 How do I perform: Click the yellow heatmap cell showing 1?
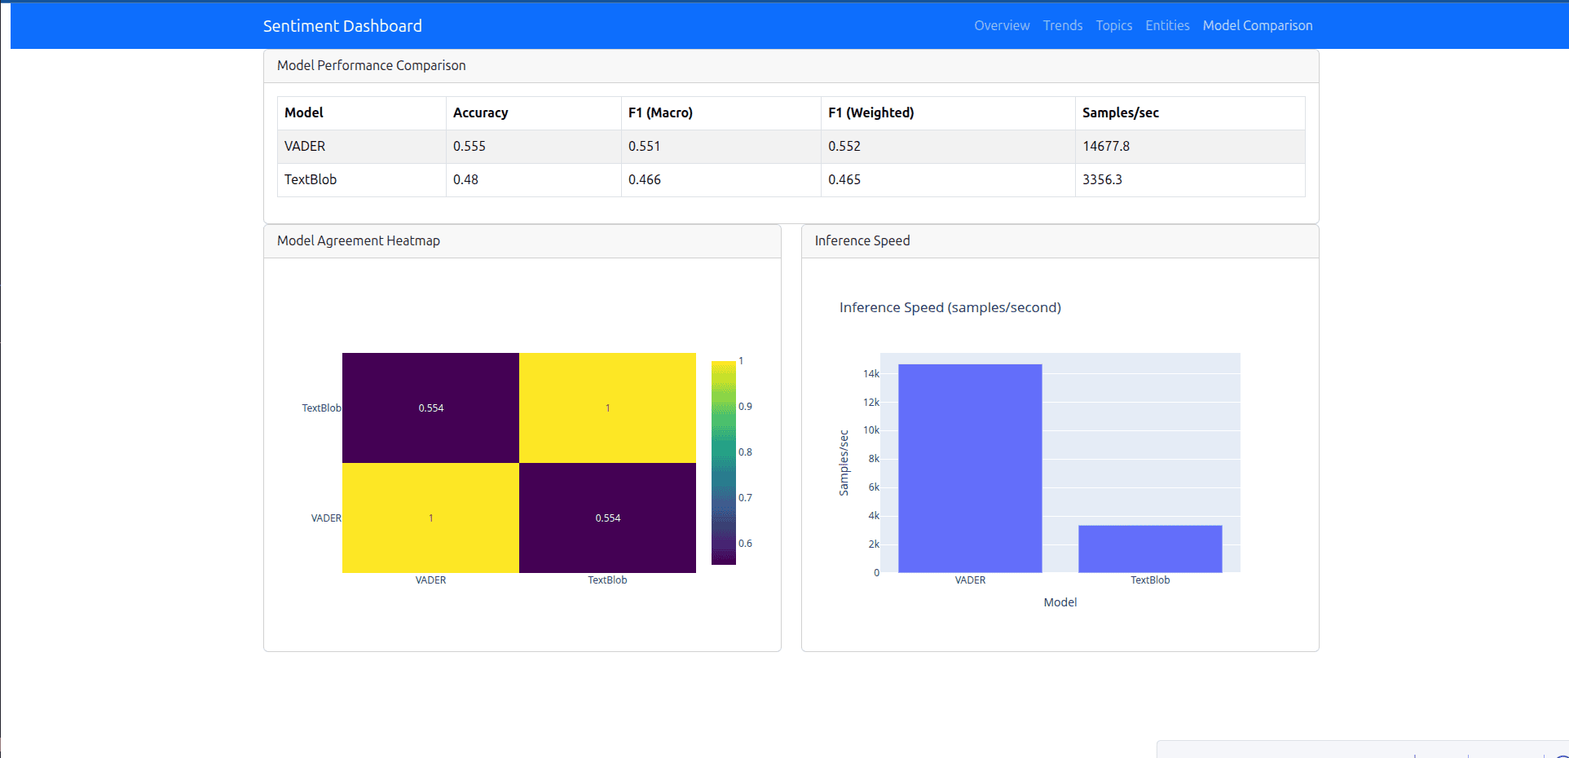pyautogui.click(x=607, y=408)
